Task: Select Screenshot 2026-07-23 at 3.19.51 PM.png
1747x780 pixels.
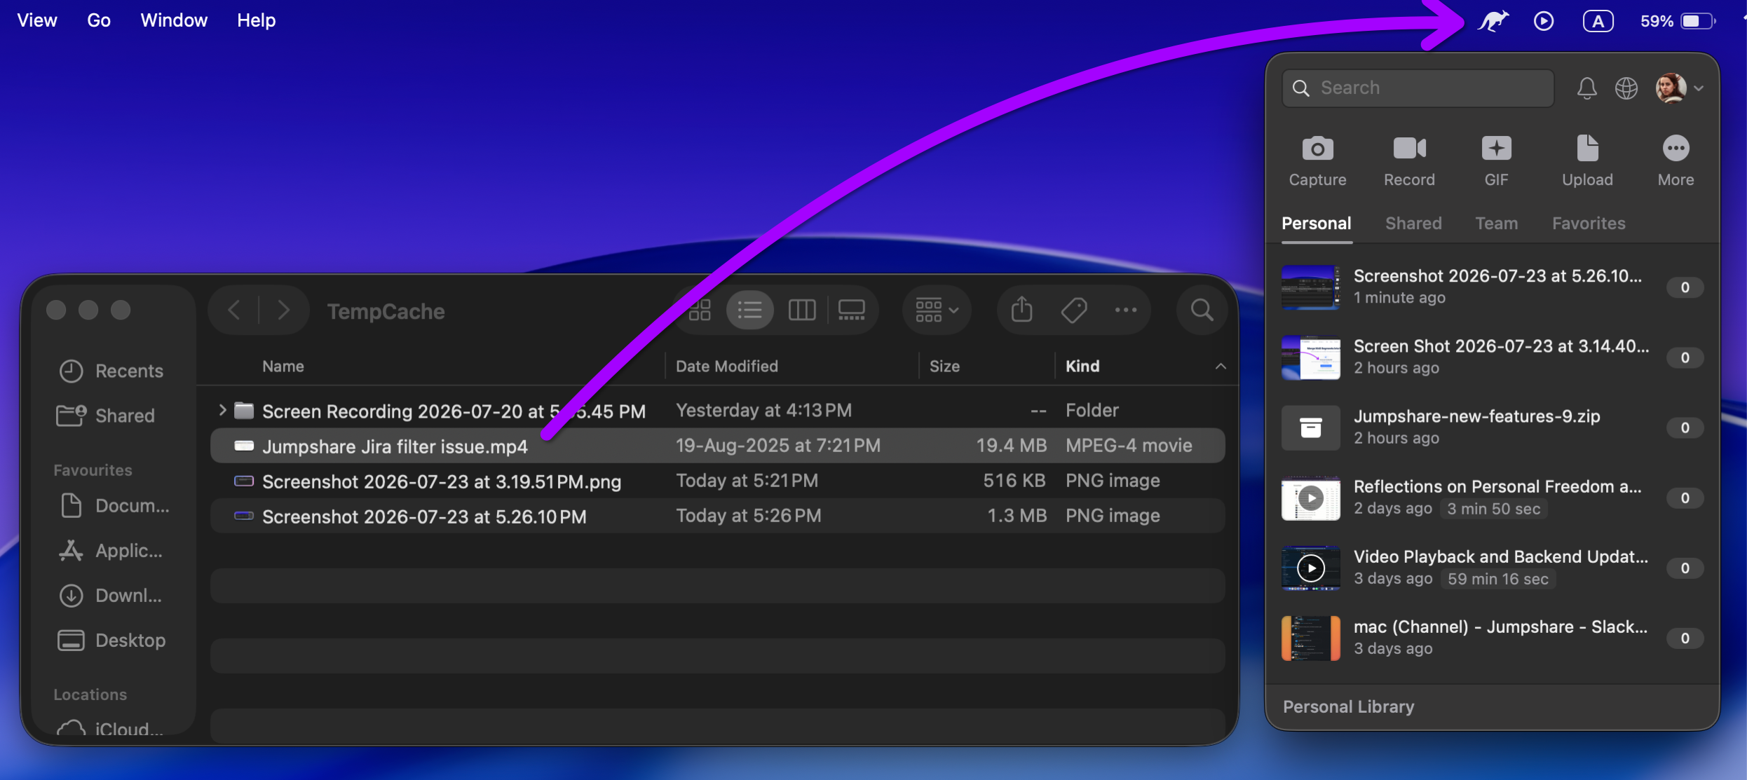Action: pyautogui.click(x=718, y=481)
